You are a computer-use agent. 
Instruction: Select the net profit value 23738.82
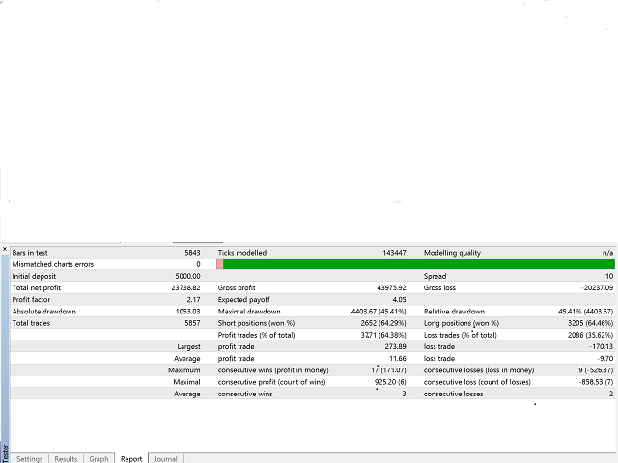point(185,287)
